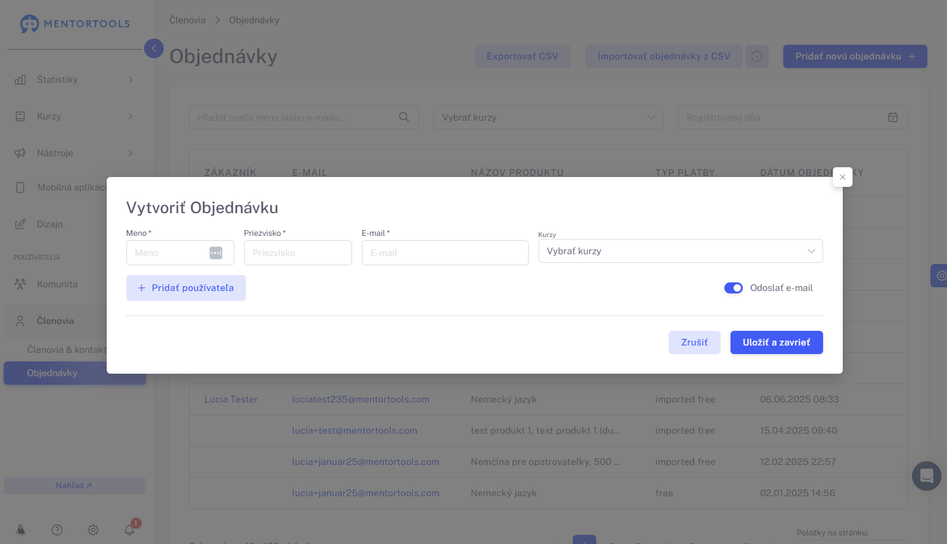Cancel the dialog with Zrušiť
This screenshot has width=947, height=544.
tap(694, 342)
